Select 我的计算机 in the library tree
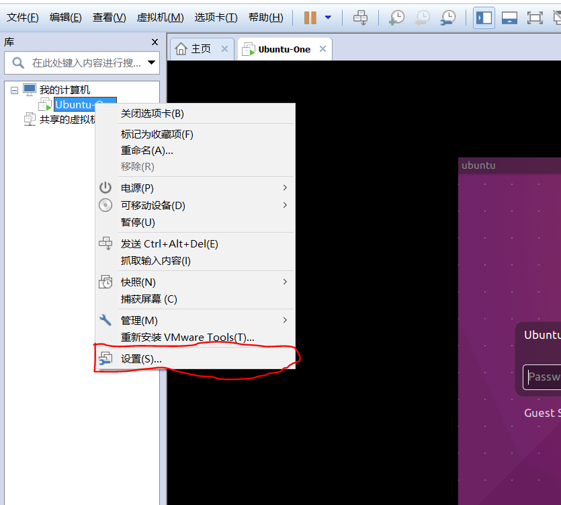 tap(64, 89)
